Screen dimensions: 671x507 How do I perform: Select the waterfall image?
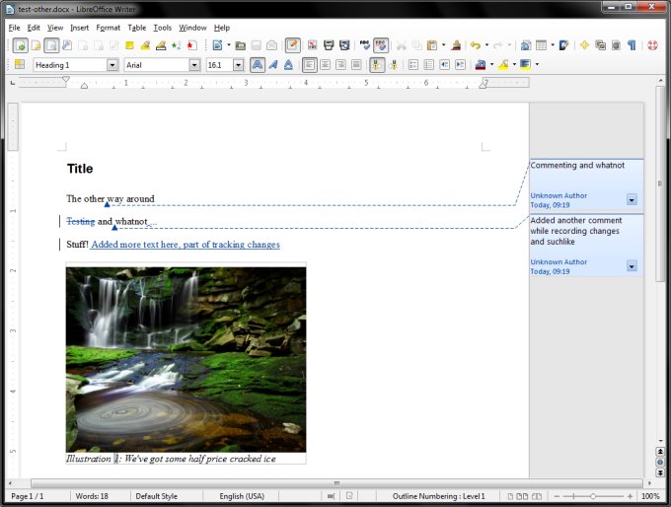click(186, 359)
